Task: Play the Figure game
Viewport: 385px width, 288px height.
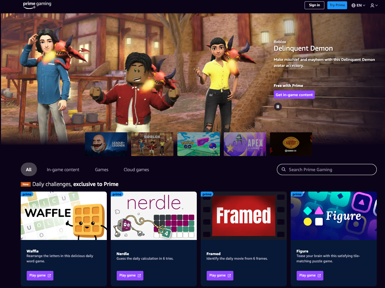Action: pyautogui.click(x=310, y=275)
